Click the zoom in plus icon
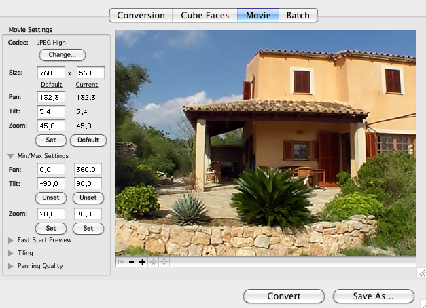Viewport: 426px width, 308px height. (x=142, y=262)
